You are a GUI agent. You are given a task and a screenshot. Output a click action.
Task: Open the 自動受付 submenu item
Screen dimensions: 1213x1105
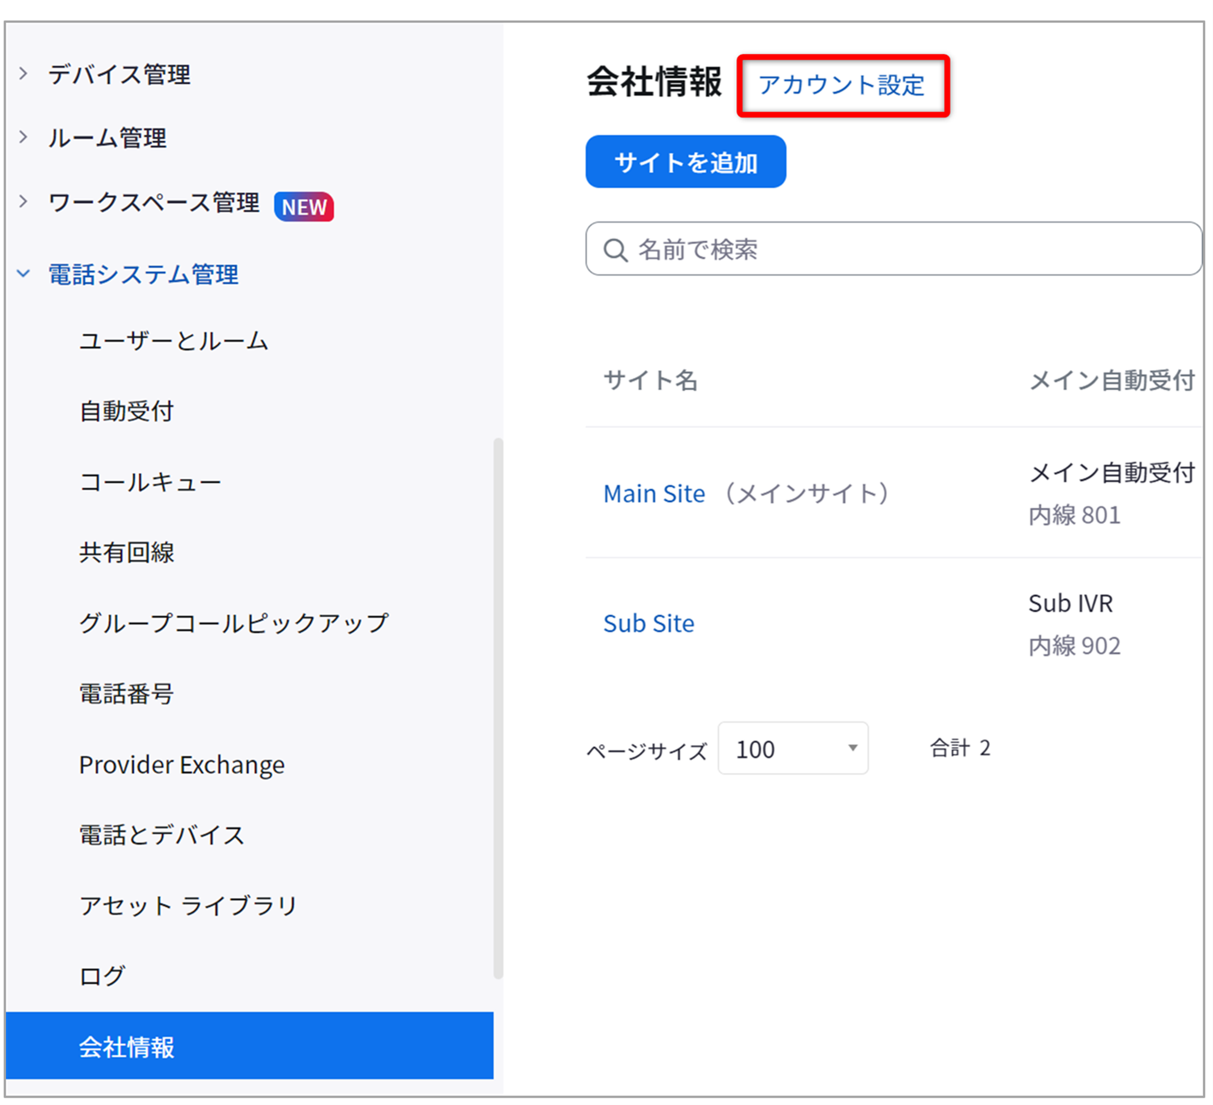tap(127, 411)
